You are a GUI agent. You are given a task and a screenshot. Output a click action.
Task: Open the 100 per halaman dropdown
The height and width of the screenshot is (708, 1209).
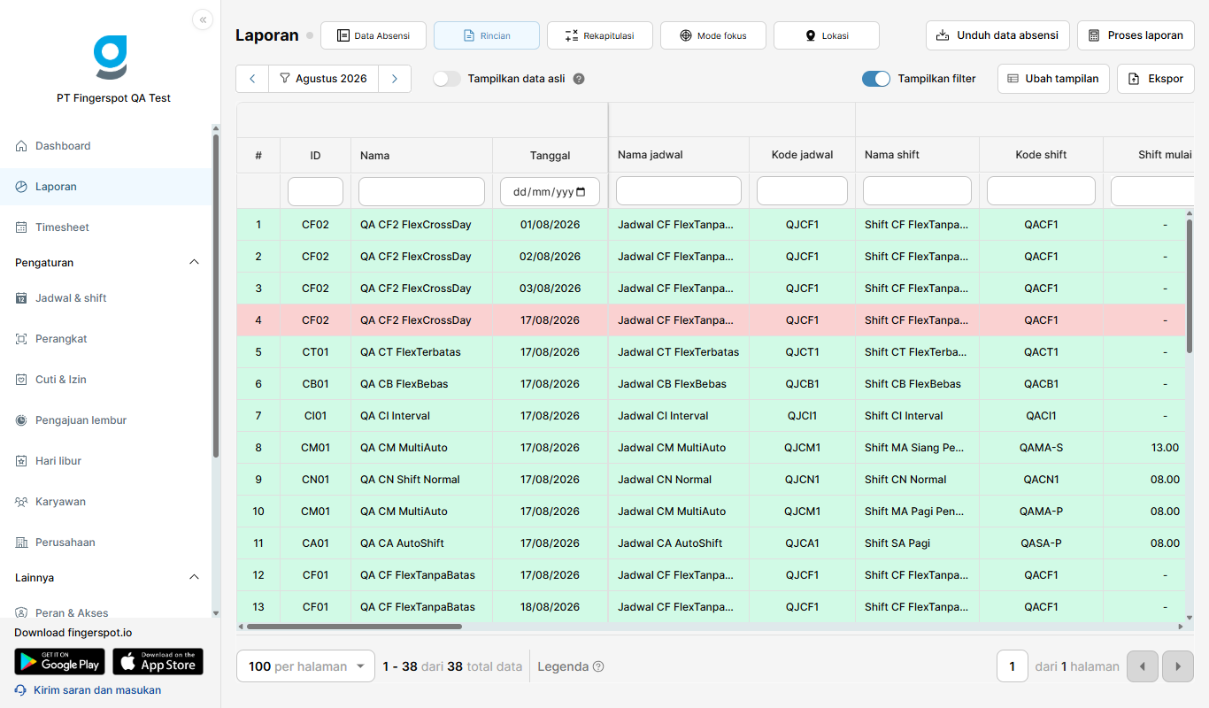306,666
